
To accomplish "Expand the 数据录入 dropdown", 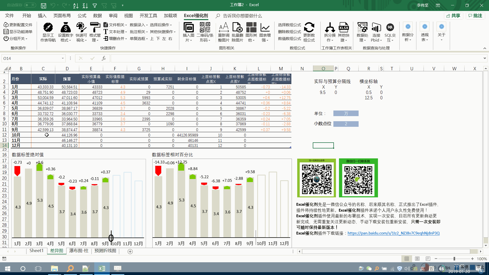I will [139, 25].
